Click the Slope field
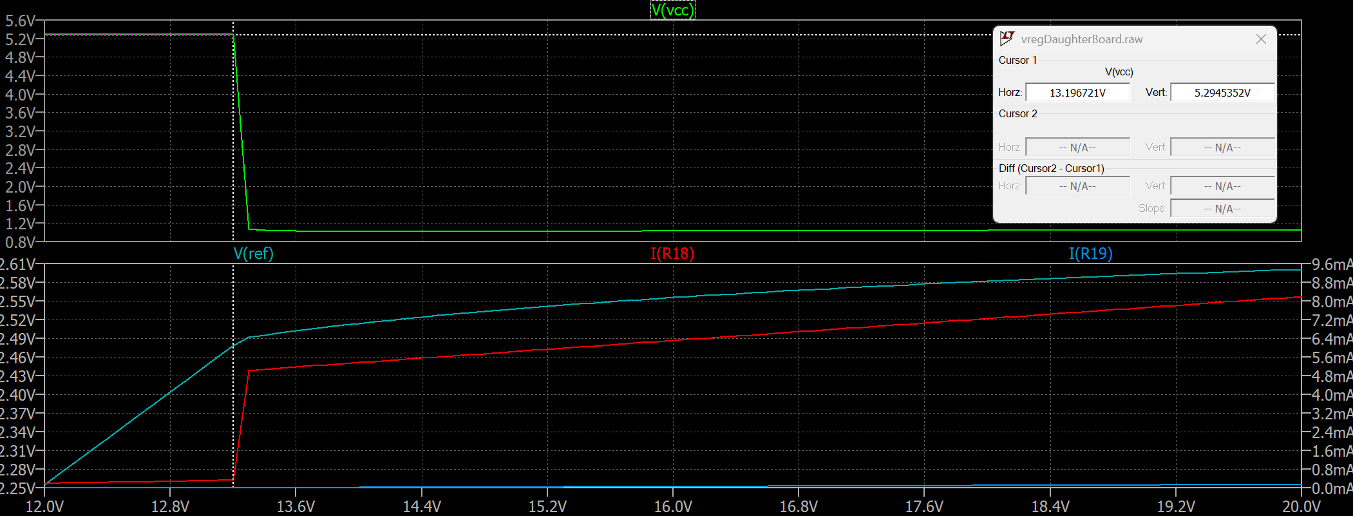 tap(1222, 208)
